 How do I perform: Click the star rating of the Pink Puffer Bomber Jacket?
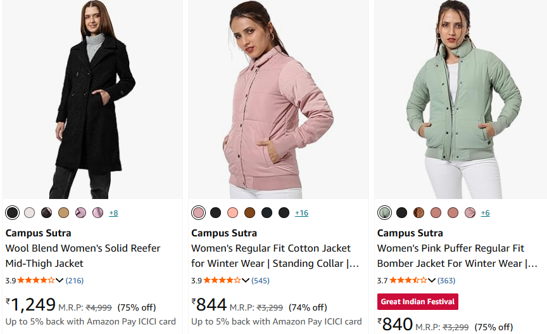pos(408,280)
